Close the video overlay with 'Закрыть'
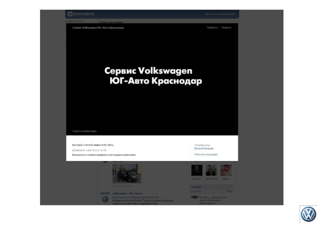Screen dimensions: 332x230 [x=226, y=27]
